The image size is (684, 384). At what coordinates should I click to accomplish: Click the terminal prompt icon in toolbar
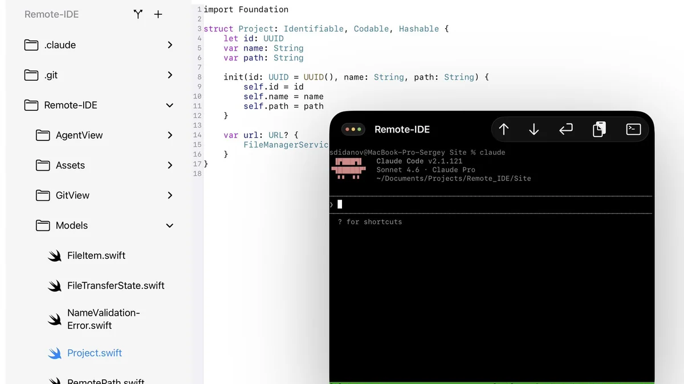click(x=634, y=130)
